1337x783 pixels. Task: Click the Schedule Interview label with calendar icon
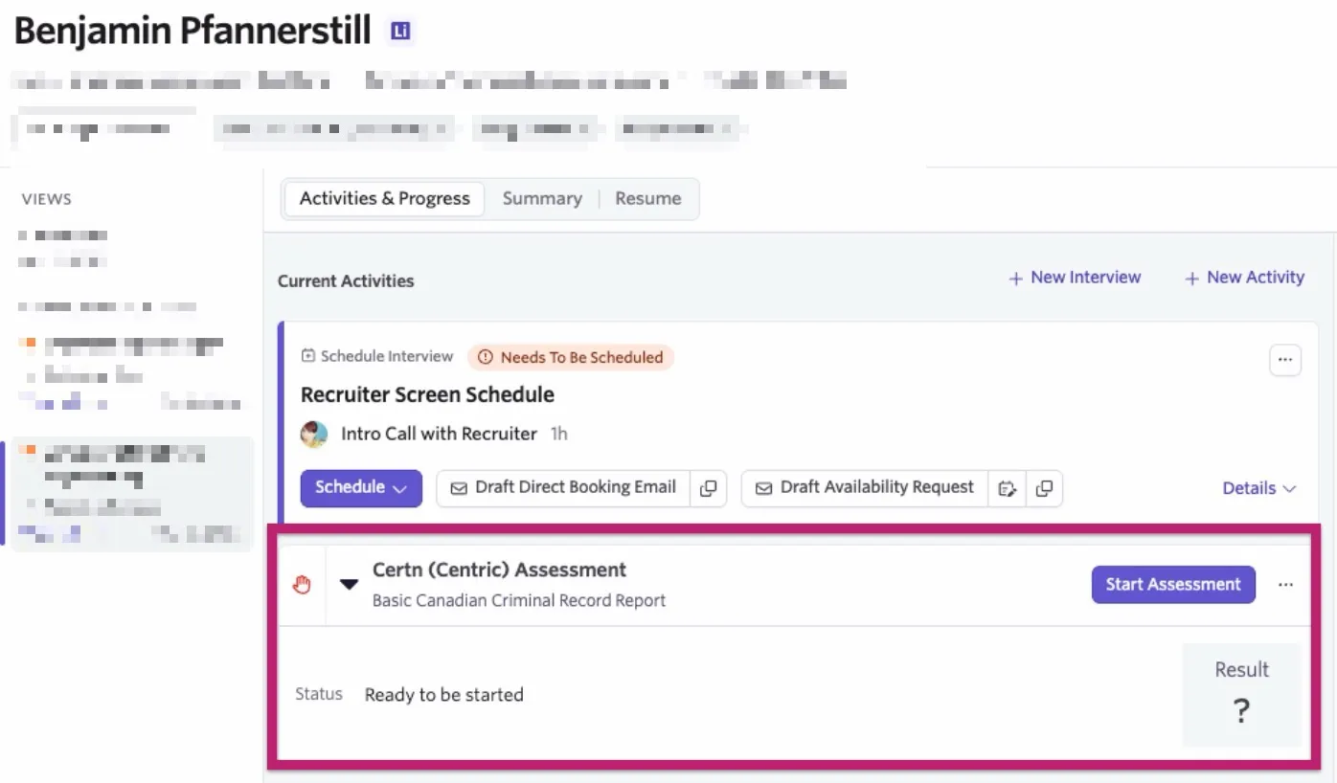tap(376, 356)
